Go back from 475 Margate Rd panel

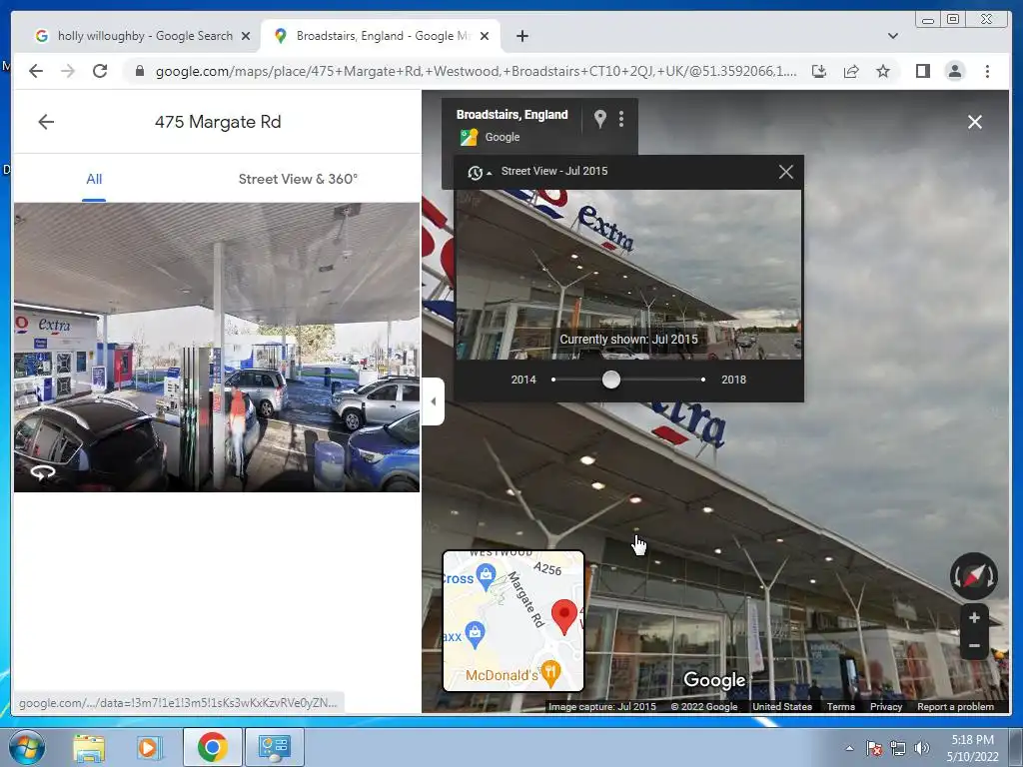(x=46, y=122)
